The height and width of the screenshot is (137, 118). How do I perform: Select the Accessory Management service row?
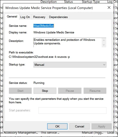59,133
